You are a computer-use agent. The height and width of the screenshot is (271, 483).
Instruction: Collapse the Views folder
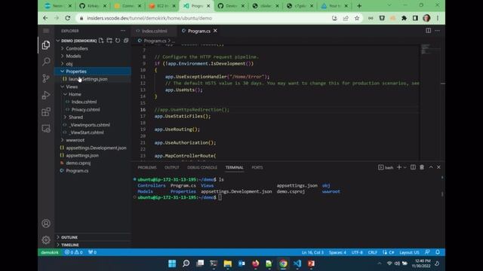point(72,87)
